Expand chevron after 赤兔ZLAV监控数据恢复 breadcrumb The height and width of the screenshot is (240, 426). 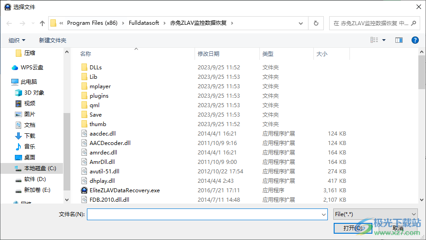coord(232,23)
